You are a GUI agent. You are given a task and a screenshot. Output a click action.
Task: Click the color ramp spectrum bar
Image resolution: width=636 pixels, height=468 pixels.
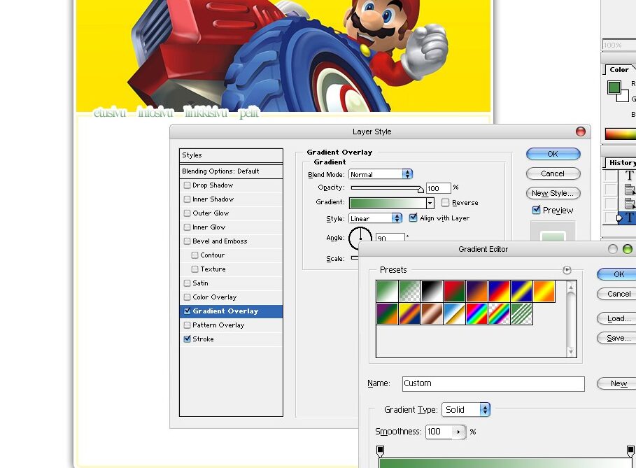(x=621, y=134)
